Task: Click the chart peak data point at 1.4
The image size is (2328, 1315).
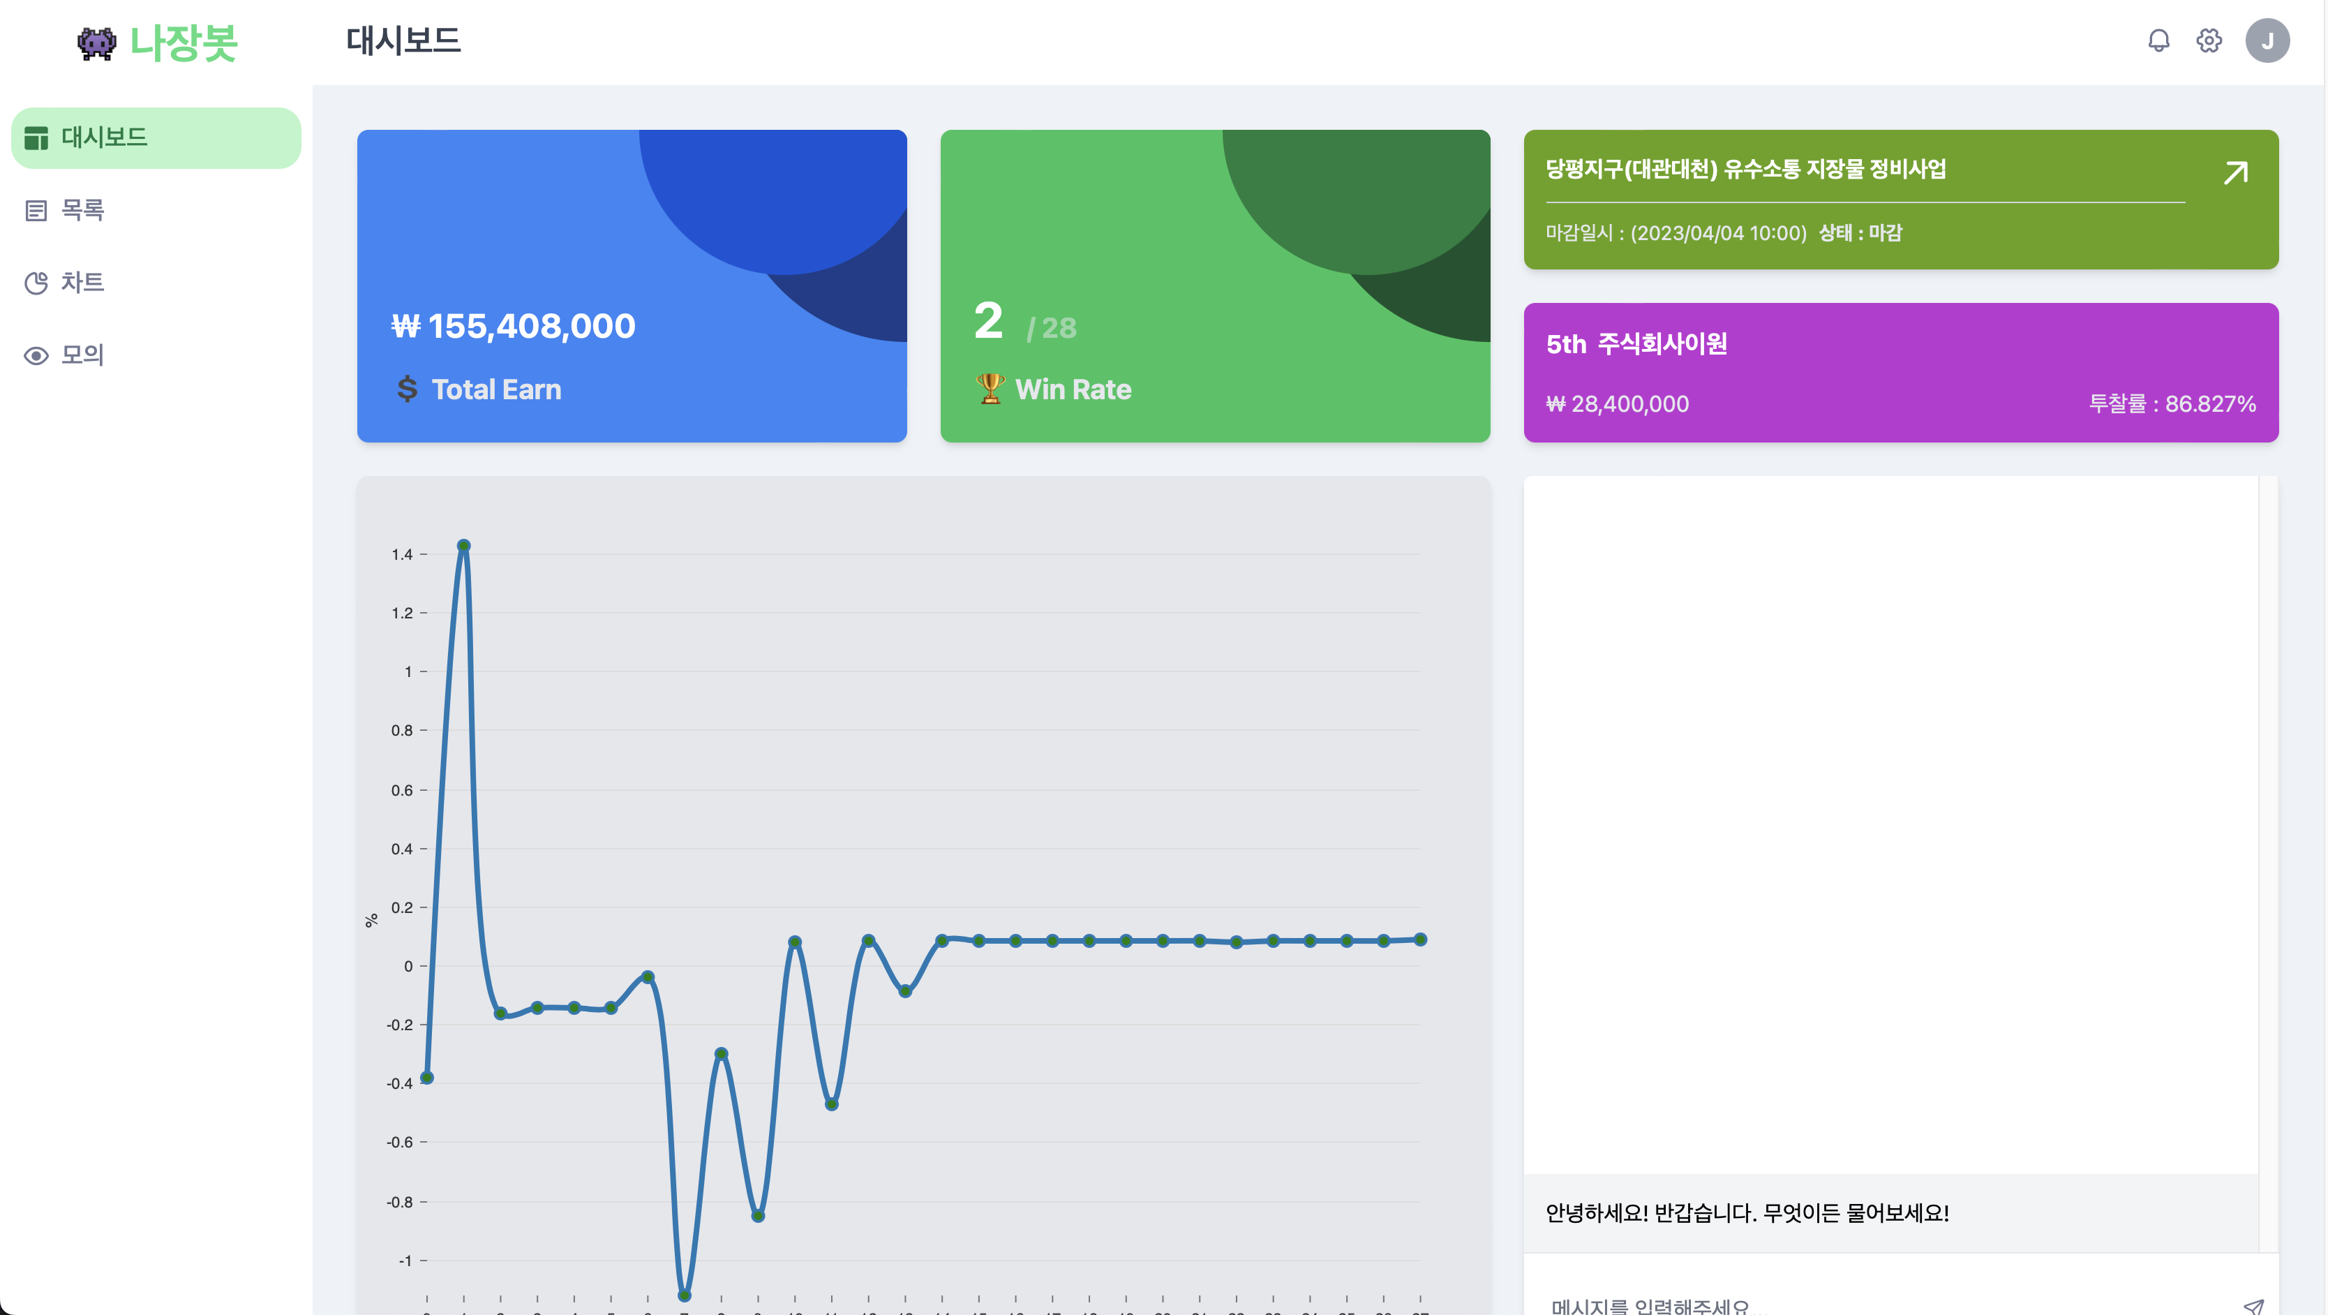Action: (x=463, y=545)
